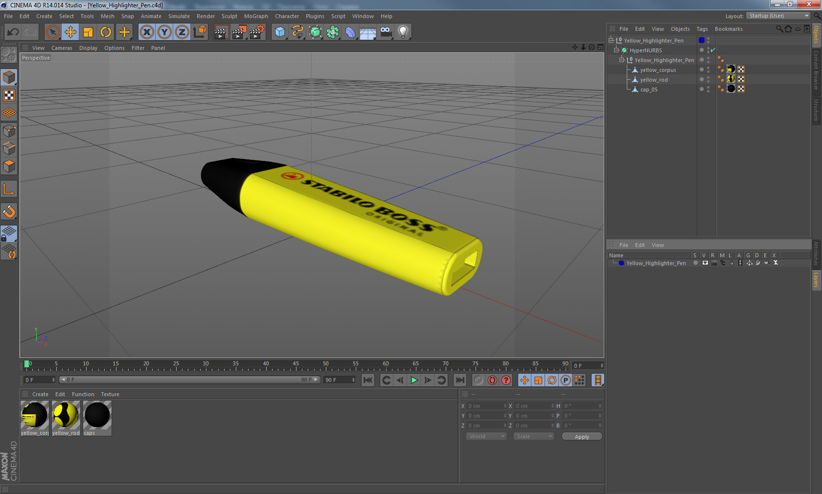
Task: Toggle HyperNURBS enable checkmark
Action: pyautogui.click(x=713, y=50)
